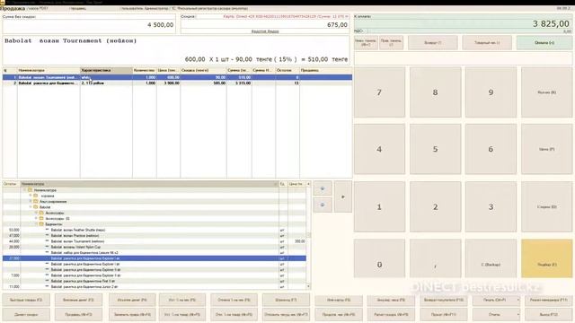Expand the folder listed below корзина
Screen dimensions: 575x323
click(x=31, y=201)
